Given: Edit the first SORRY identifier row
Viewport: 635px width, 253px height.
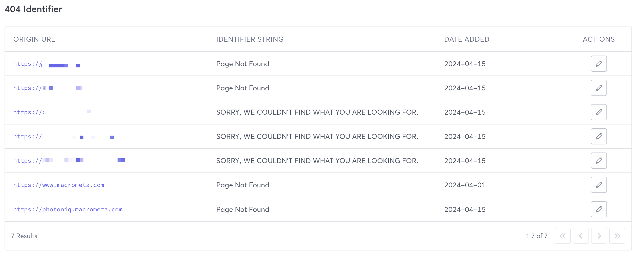Looking at the screenshot, I should tap(599, 112).
